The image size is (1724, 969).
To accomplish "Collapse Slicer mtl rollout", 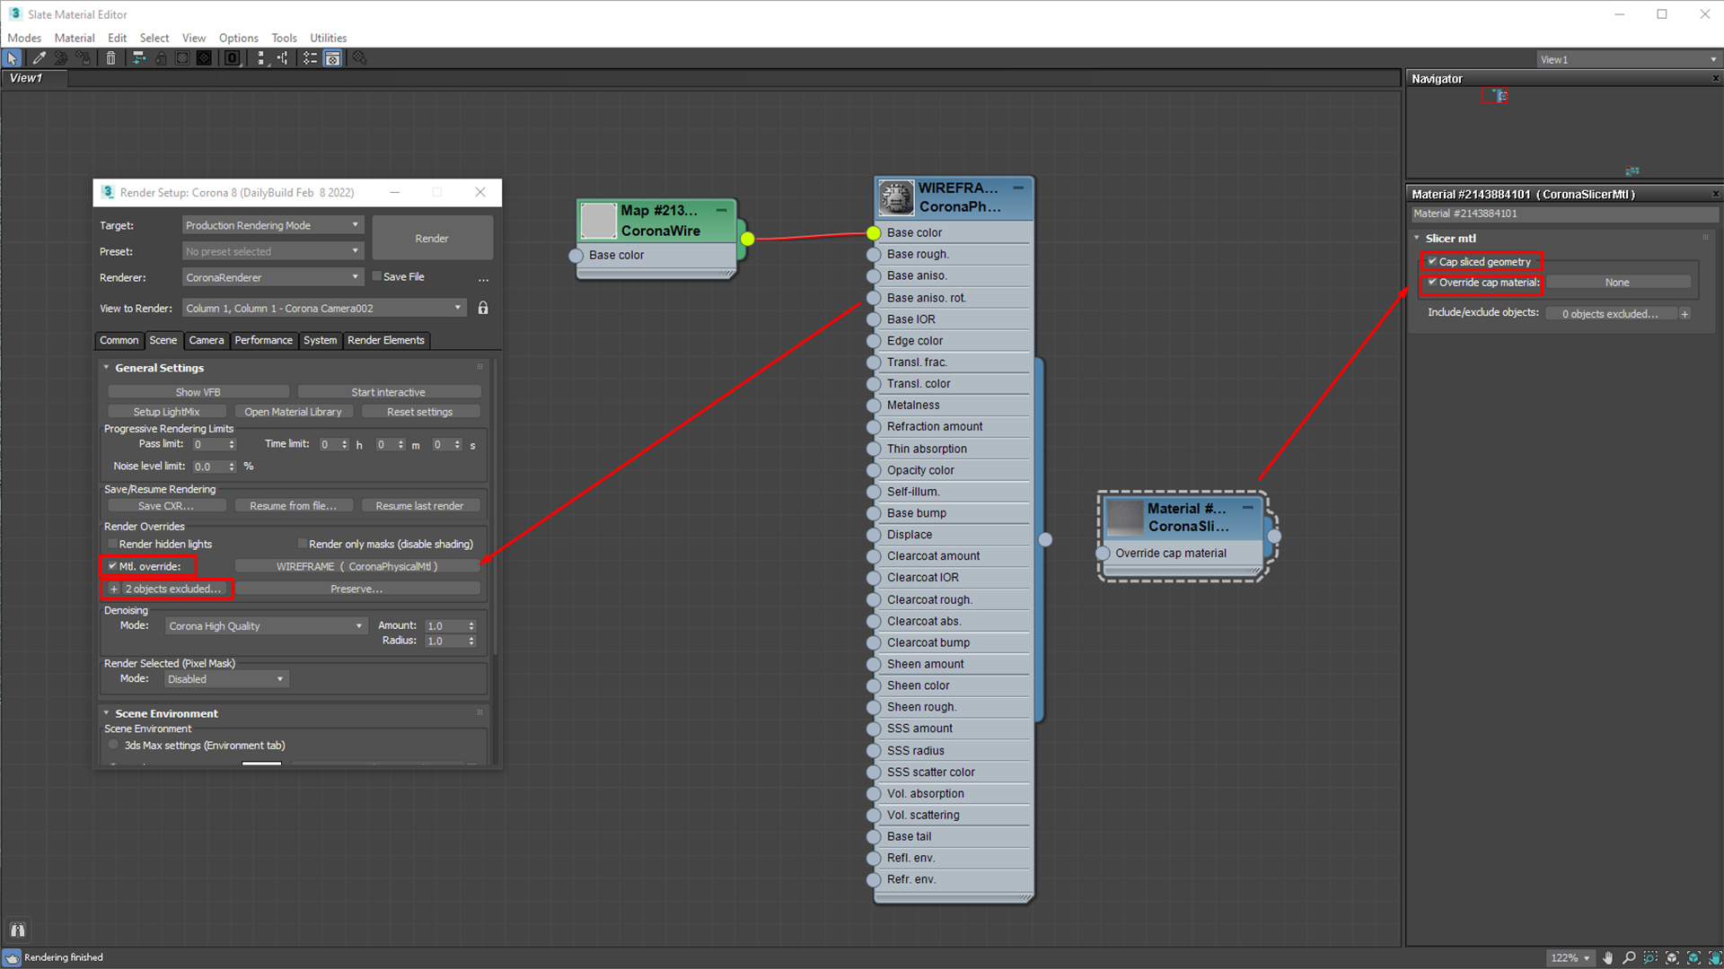I will 1417,238.
